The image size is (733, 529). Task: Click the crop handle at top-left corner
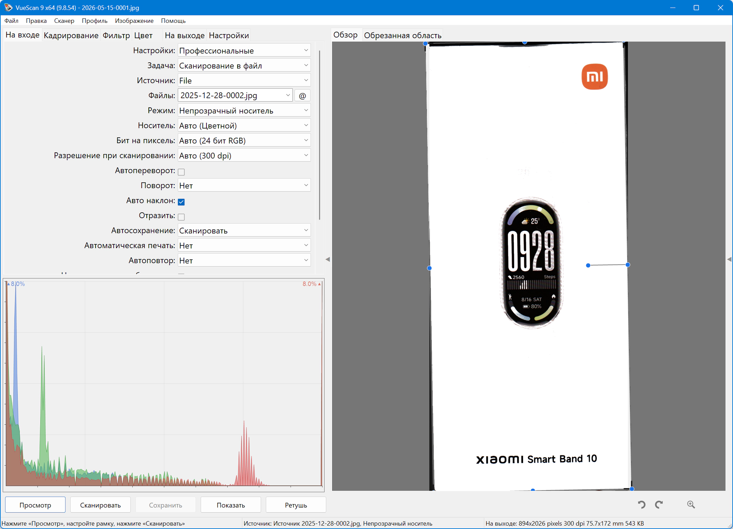coord(425,44)
